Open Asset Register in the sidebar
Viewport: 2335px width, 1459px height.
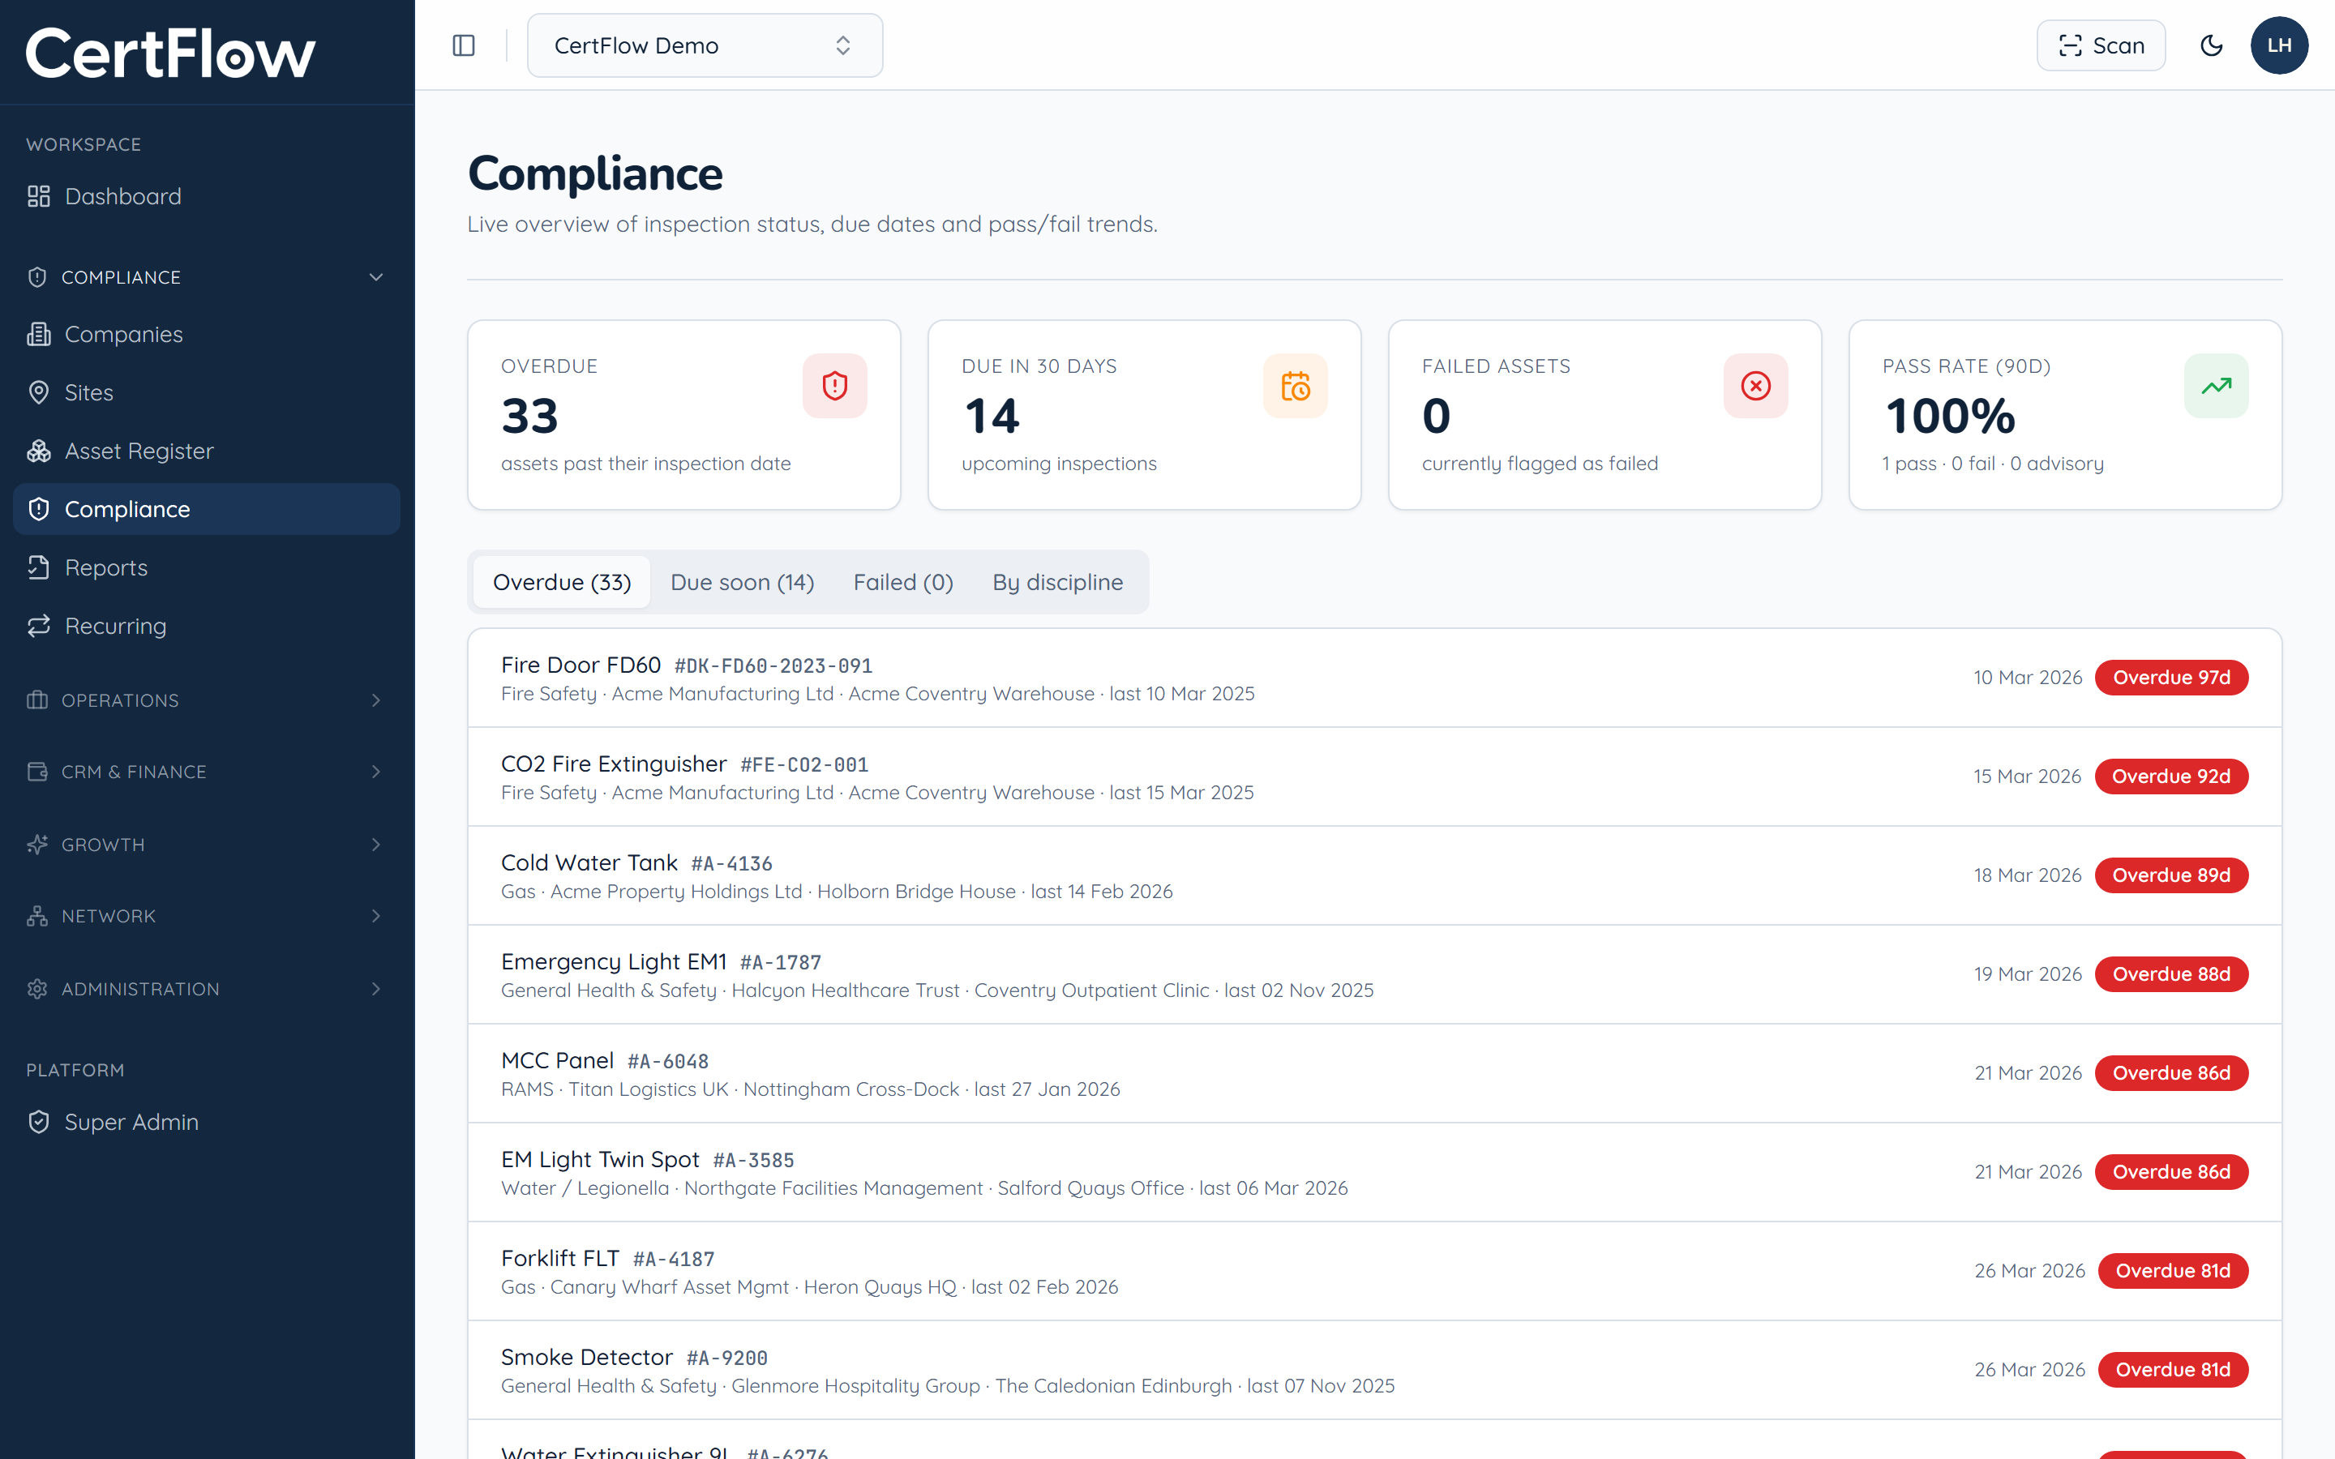(207, 451)
